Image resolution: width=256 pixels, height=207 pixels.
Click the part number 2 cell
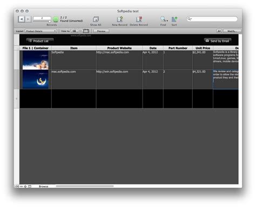(x=178, y=79)
